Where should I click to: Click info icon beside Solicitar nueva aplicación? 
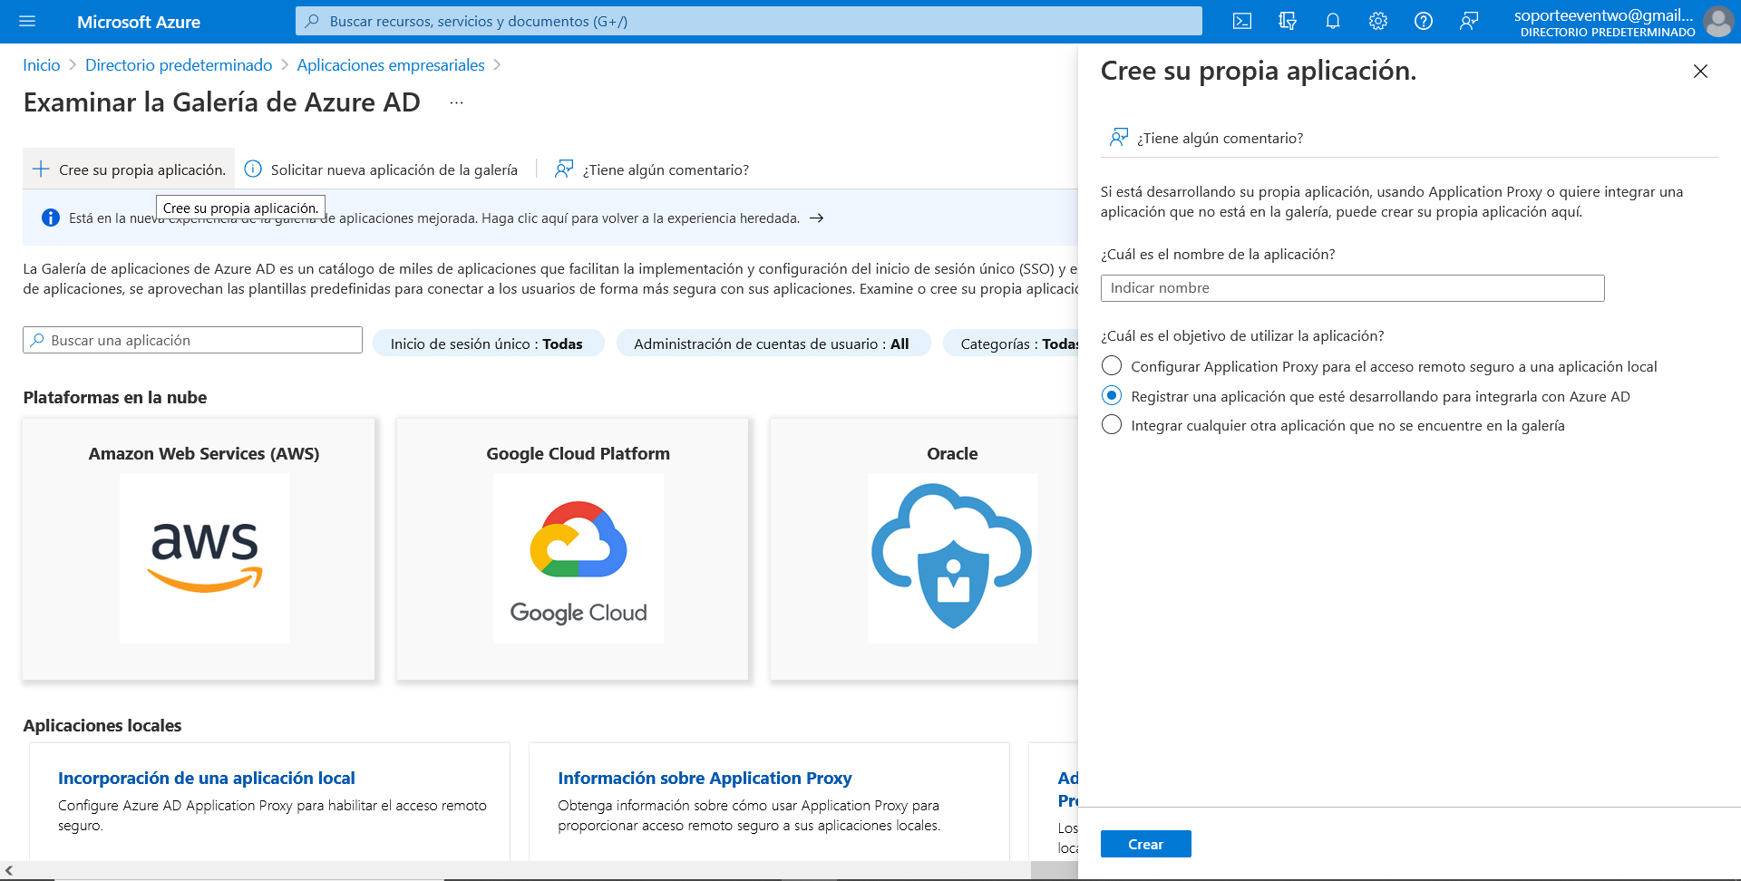click(254, 169)
